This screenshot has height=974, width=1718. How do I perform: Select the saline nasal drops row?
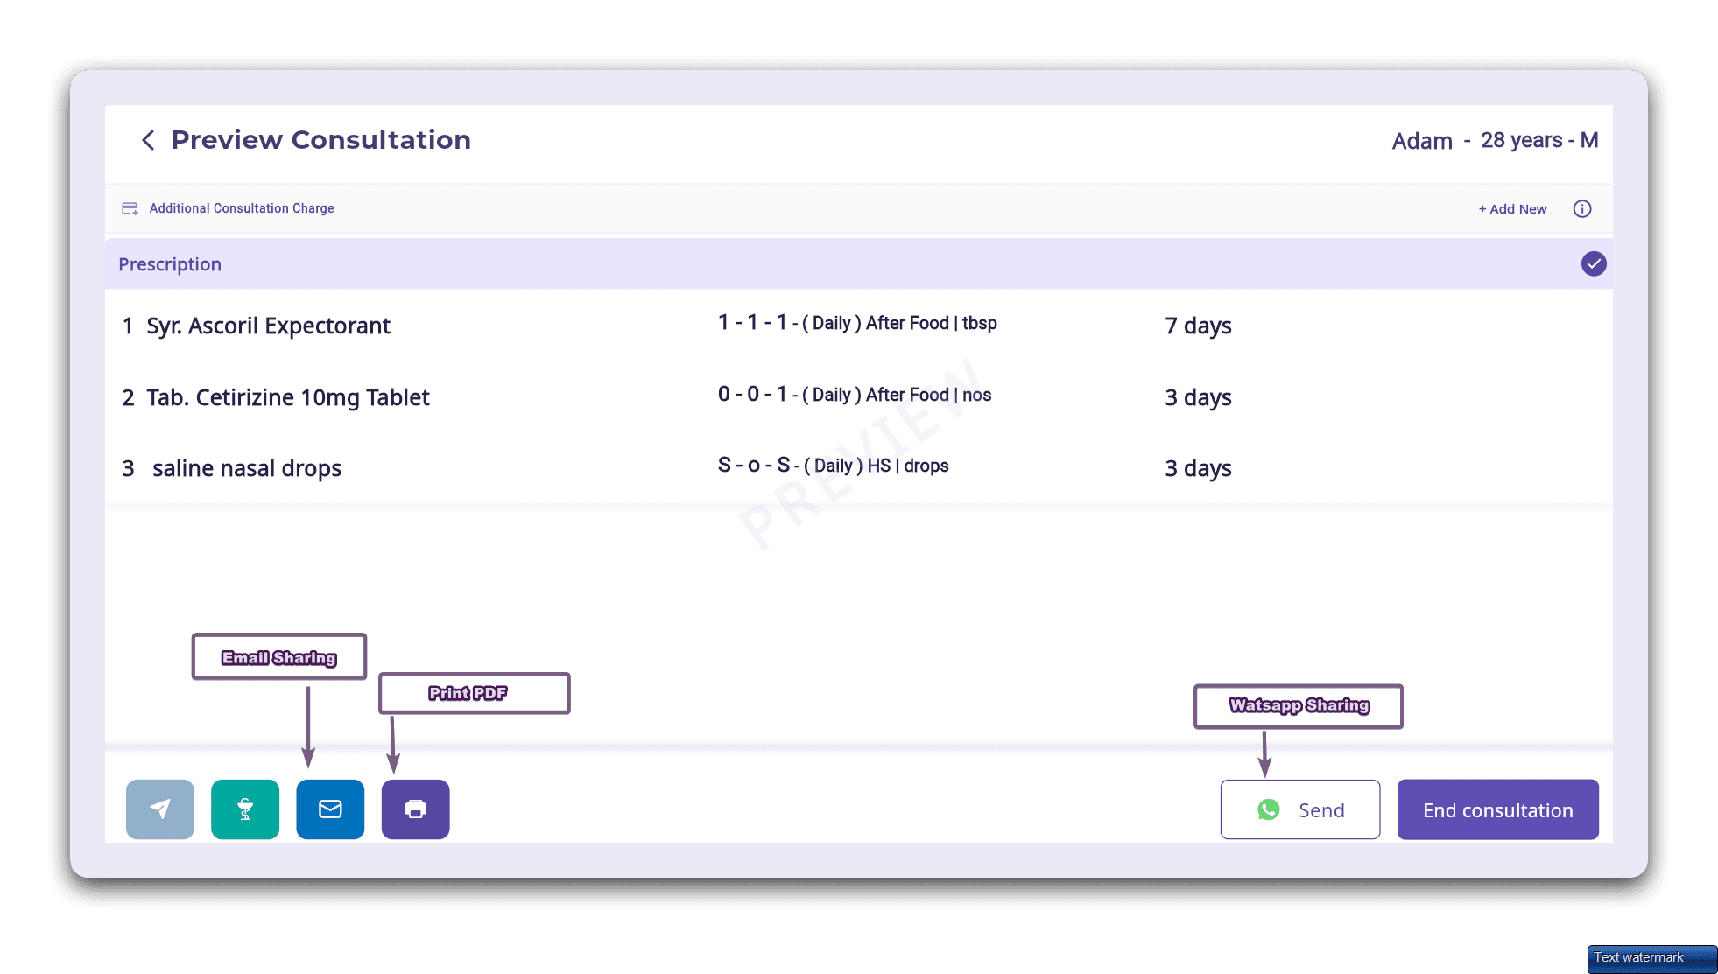(858, 468)
